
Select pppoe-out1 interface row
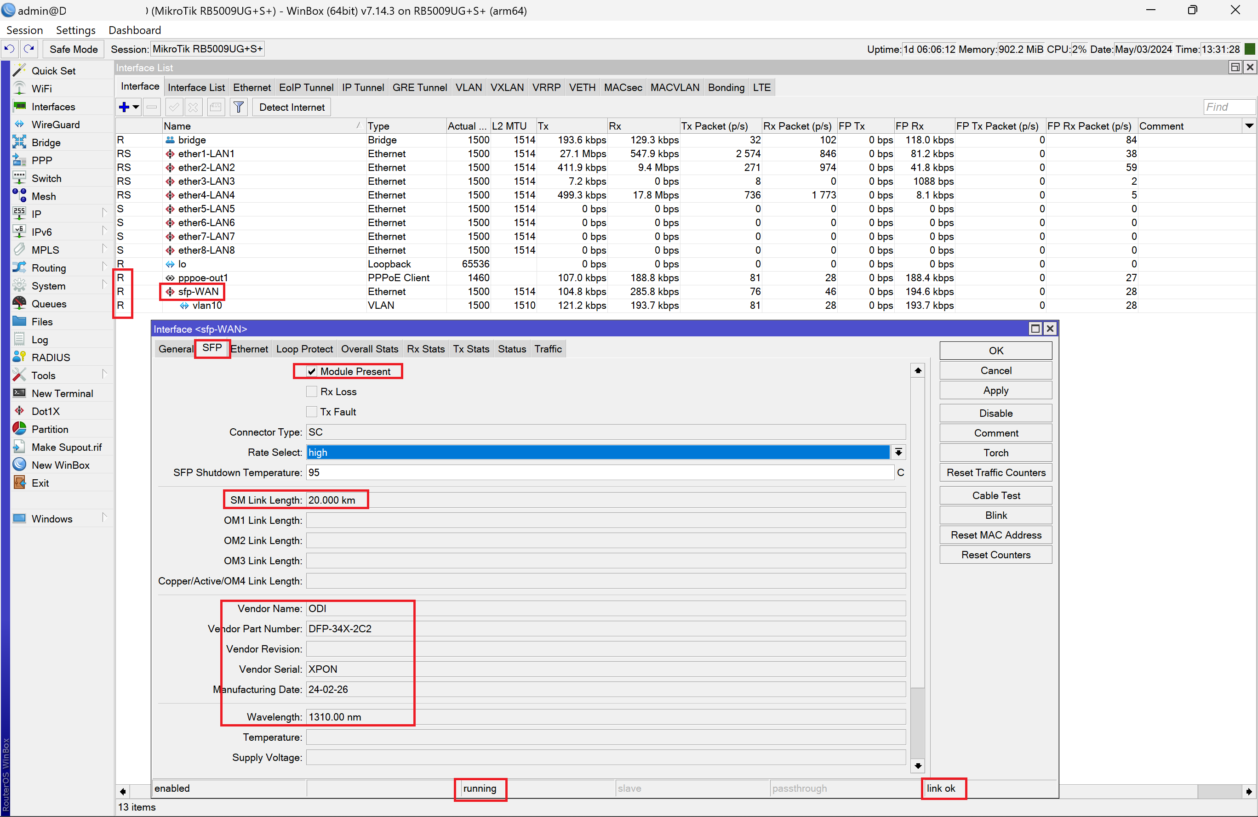tap(685, 278)
